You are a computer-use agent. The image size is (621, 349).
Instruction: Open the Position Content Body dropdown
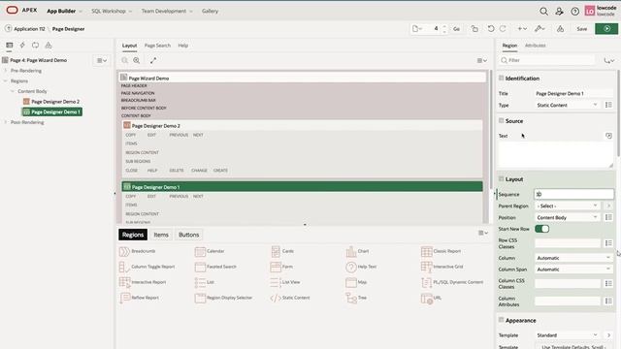click(x=567, y=217)
